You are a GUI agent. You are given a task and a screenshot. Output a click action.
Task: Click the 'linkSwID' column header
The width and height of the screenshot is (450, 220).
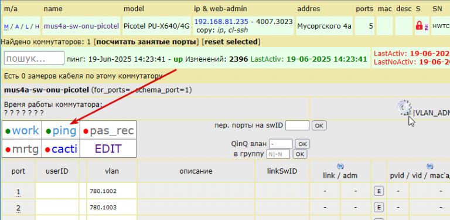click(x=282, y=171)
